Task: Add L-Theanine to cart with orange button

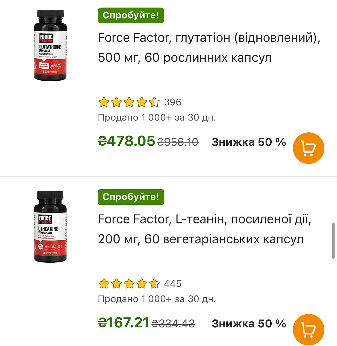Action: (x=308, y=330)
